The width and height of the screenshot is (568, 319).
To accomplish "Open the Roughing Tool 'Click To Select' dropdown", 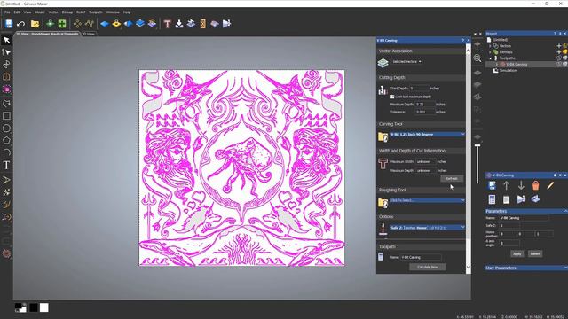I will (x=428, y=200).
